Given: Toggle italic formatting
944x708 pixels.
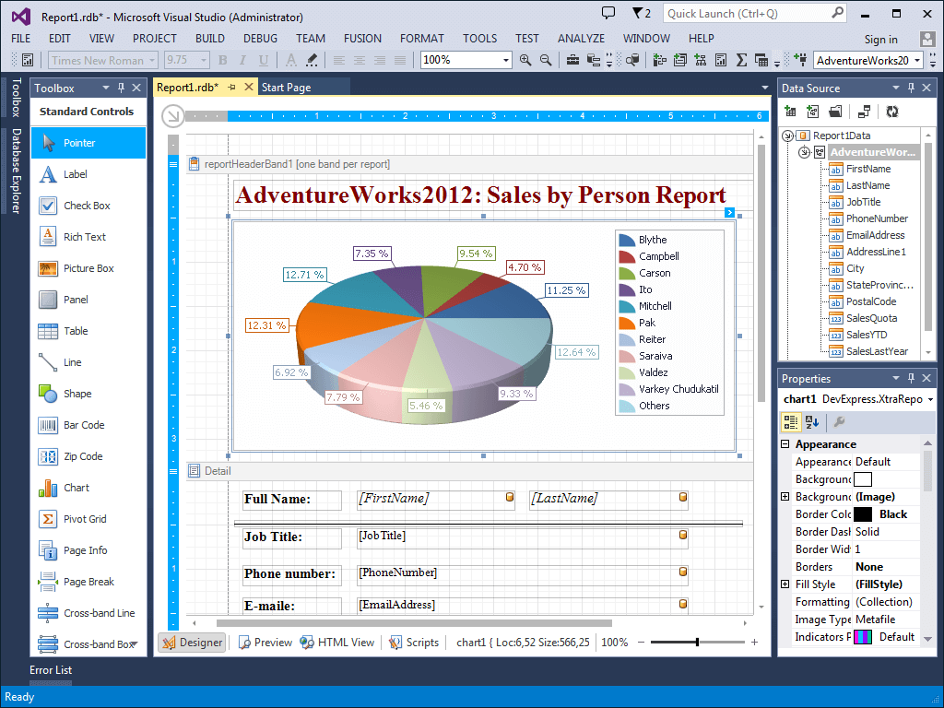Looking at the screenshot, I should tap(242, 60).
